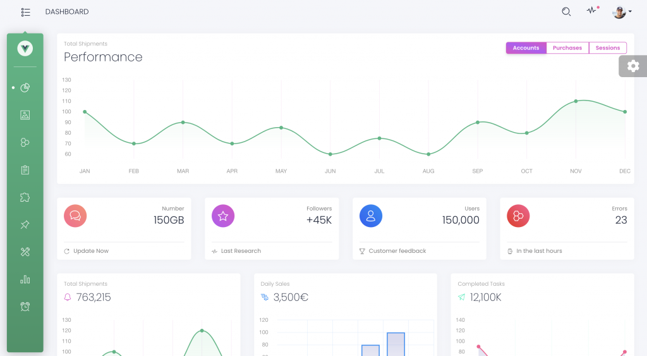Open the activity notifications pulse icon
This screenshot has width=647, height=356.
pos(591,11)
